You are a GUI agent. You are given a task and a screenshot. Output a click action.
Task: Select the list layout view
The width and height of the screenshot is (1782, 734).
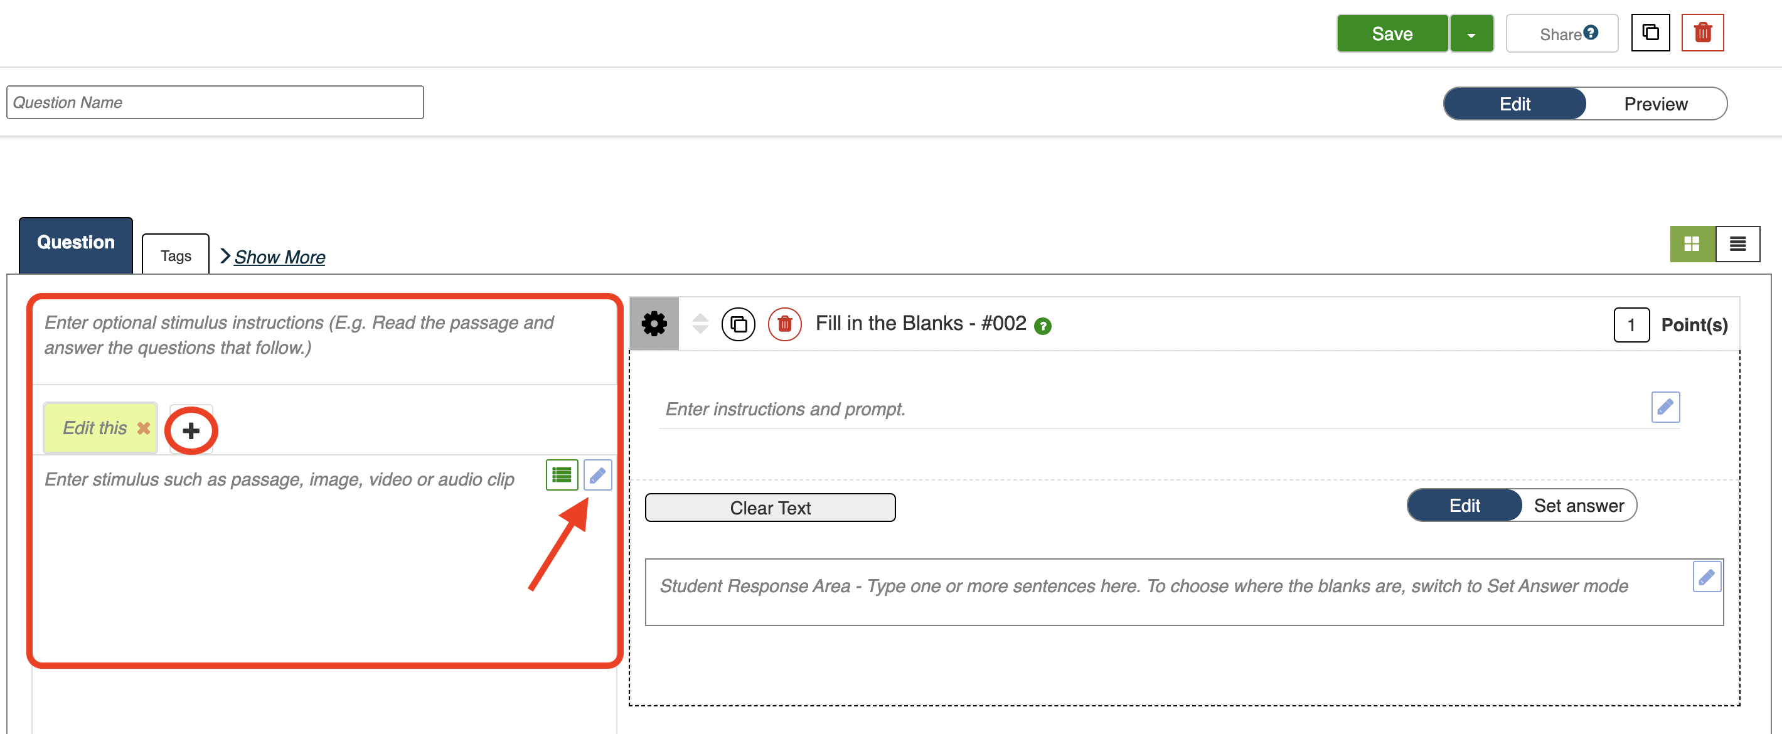(x=1737, y=243)
